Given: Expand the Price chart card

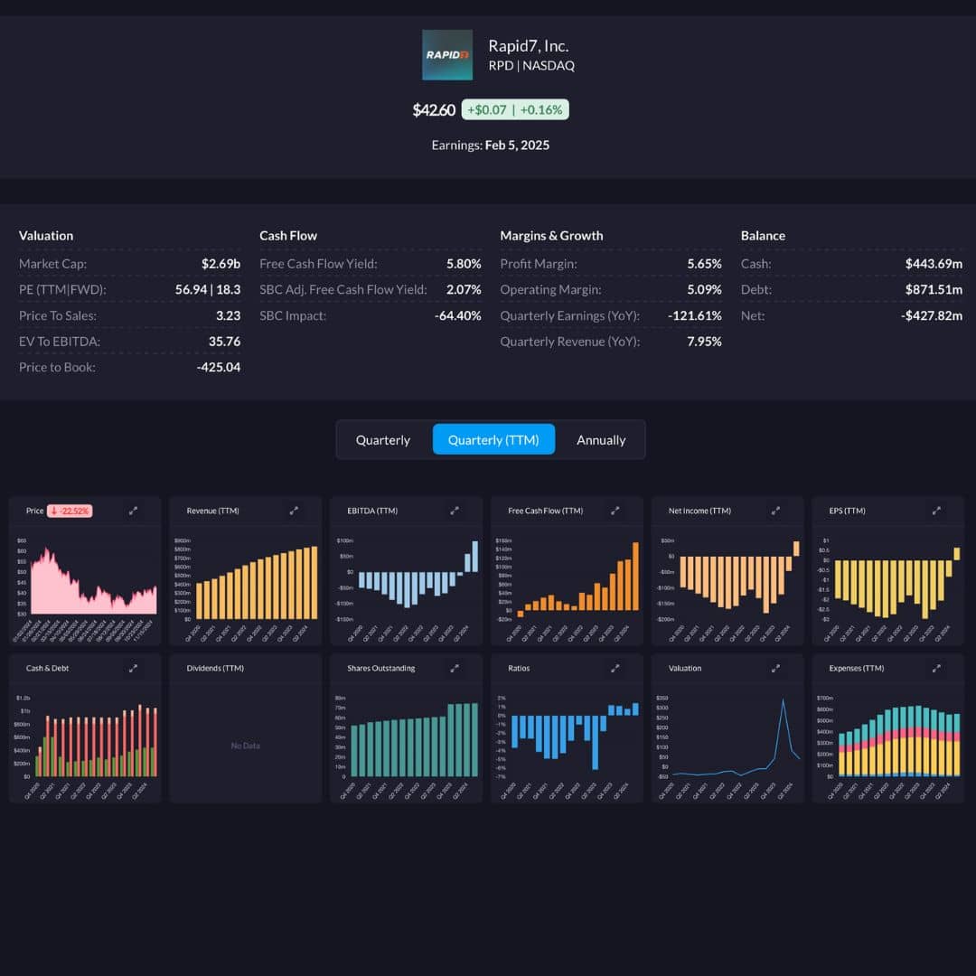Looking at the screenshot, I should pos(133,511).
